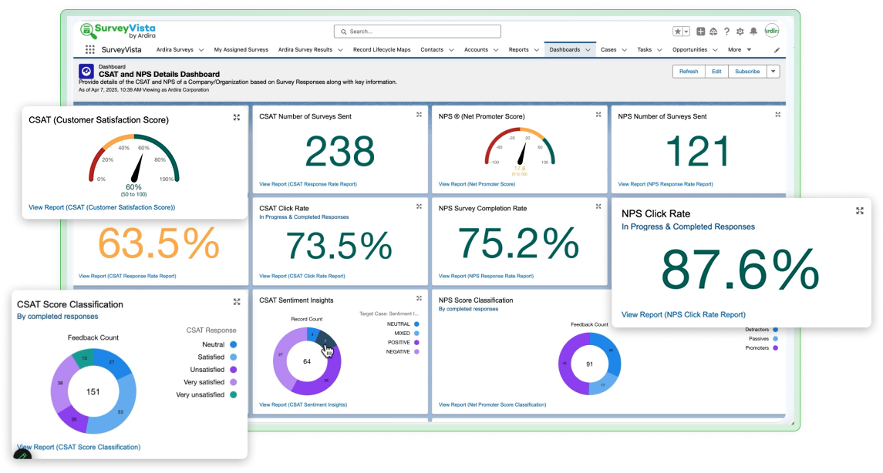This screenshot has height=473, width=883.
Task: Expand the Ardira Surveys tab chevron
Action: [201, 50]
